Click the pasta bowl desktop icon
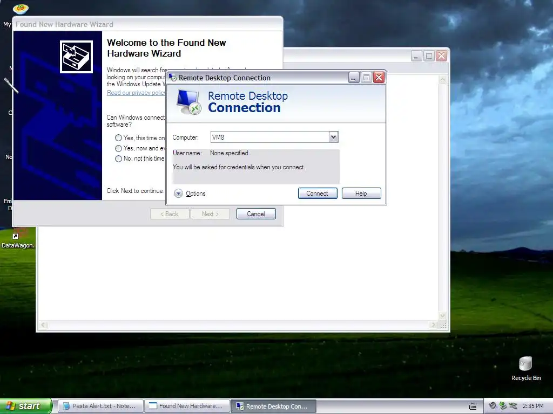 21,9
